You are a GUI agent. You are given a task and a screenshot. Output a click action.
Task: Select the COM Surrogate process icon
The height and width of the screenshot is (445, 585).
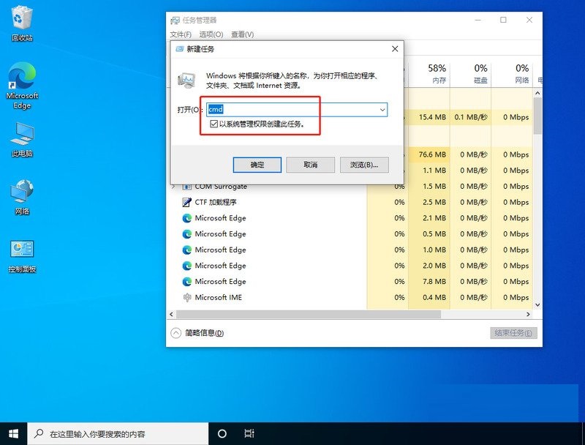[187, 186]
